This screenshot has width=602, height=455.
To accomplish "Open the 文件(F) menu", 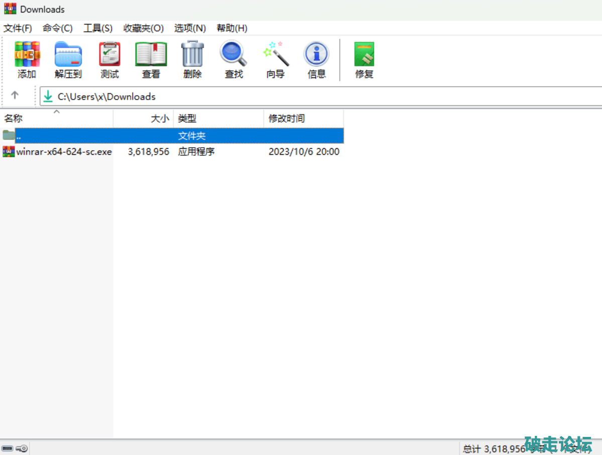I will [18, 28].
